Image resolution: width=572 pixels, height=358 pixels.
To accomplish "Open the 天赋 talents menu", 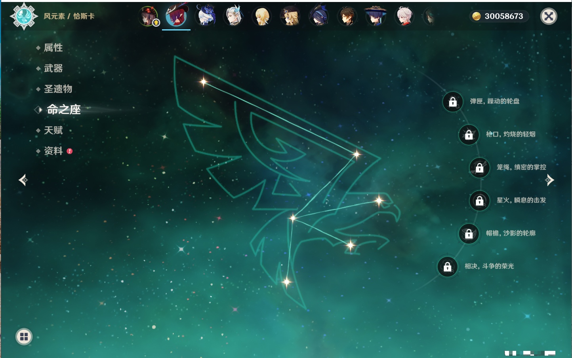I will [x=53, y=130].
